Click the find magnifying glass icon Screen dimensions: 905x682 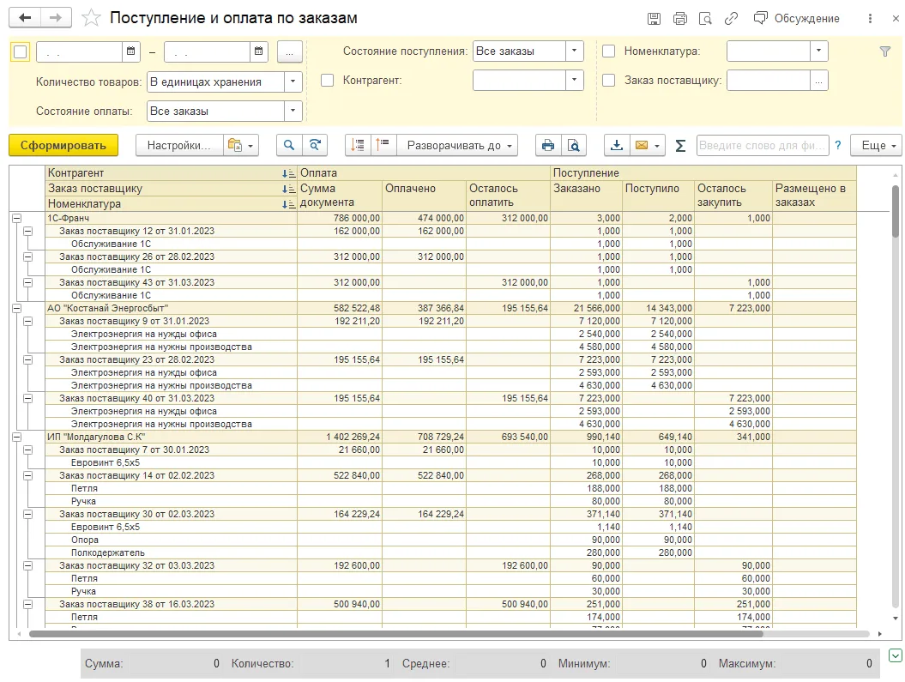click(x=289, y=145)
